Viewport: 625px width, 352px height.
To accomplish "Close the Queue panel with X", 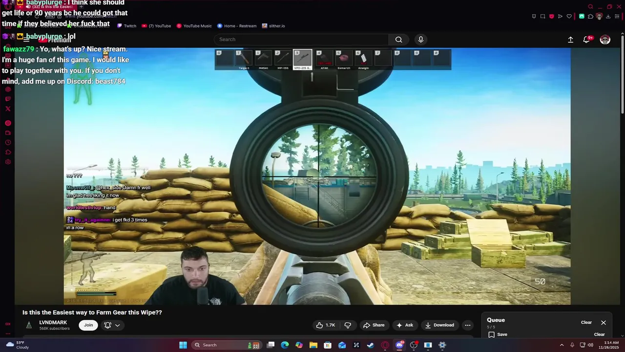I will (x=604, y=323).
